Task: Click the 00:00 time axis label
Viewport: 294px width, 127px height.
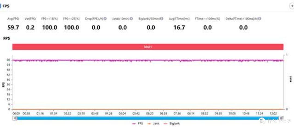Action: (16, 113)
